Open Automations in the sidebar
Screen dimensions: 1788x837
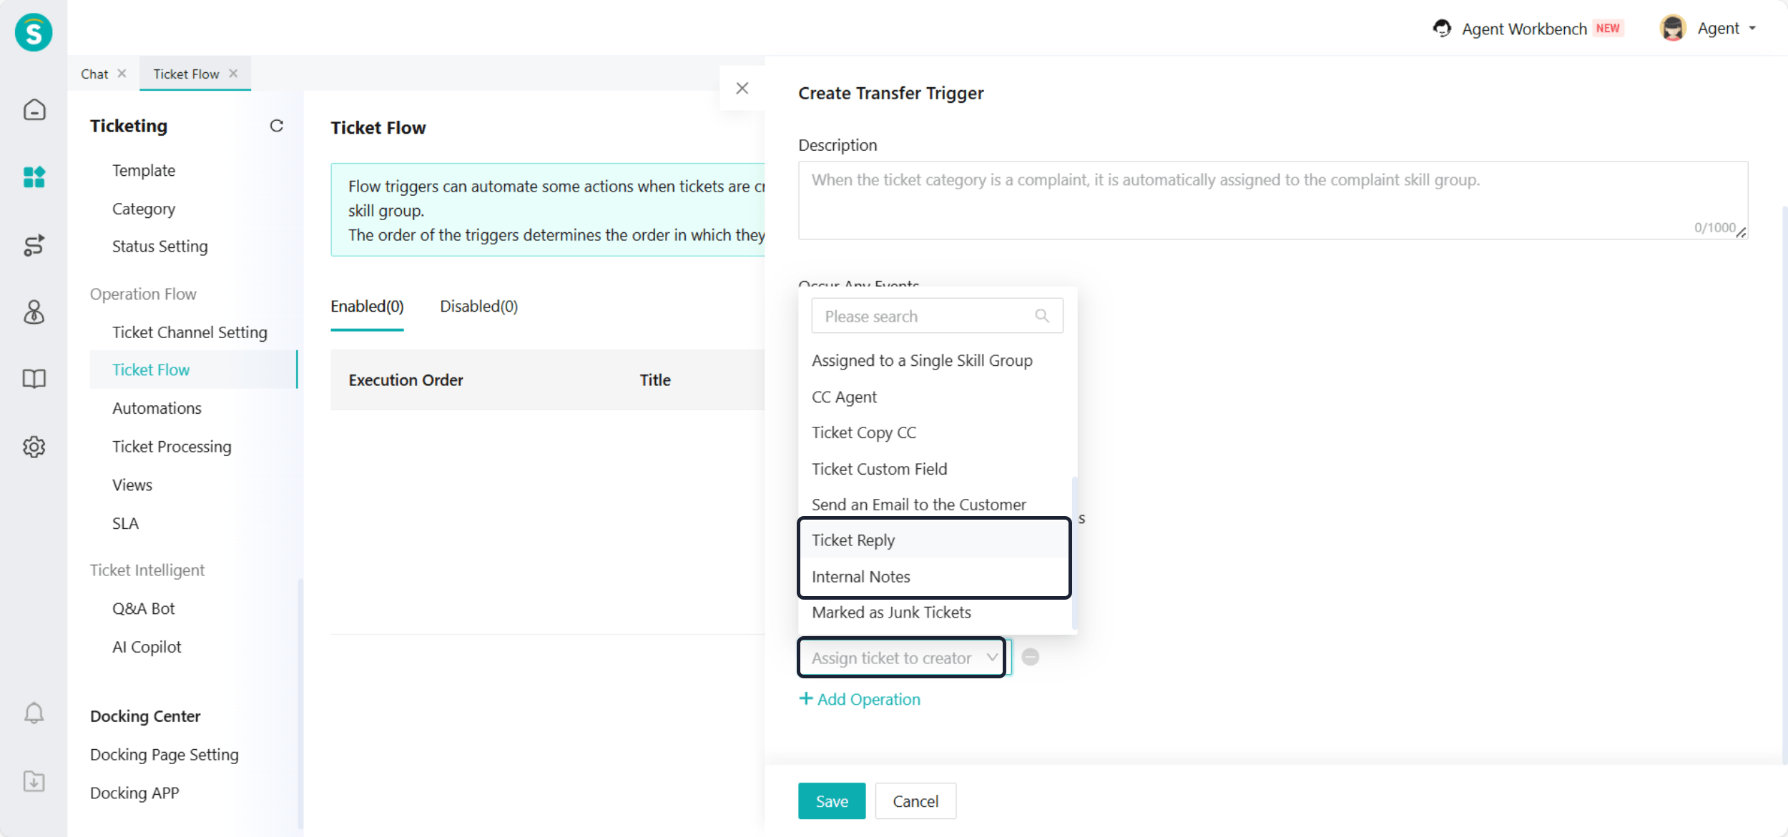click(157, 408)
